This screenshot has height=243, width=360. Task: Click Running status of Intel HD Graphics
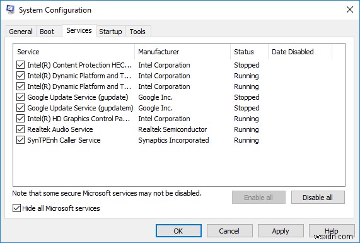pyautogui.click(x=247, y=119)
